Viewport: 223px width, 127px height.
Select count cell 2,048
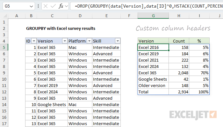tap(179, 73)
